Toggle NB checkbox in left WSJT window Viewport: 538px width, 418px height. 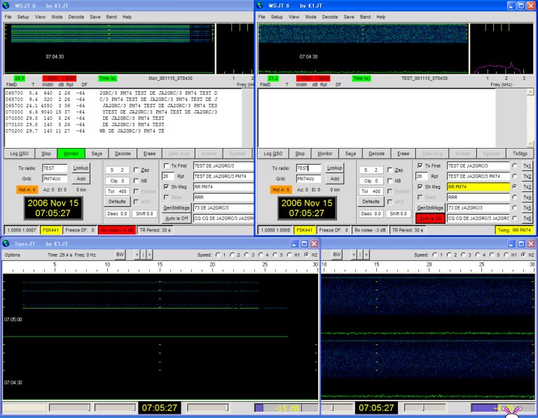click(136, 181)
